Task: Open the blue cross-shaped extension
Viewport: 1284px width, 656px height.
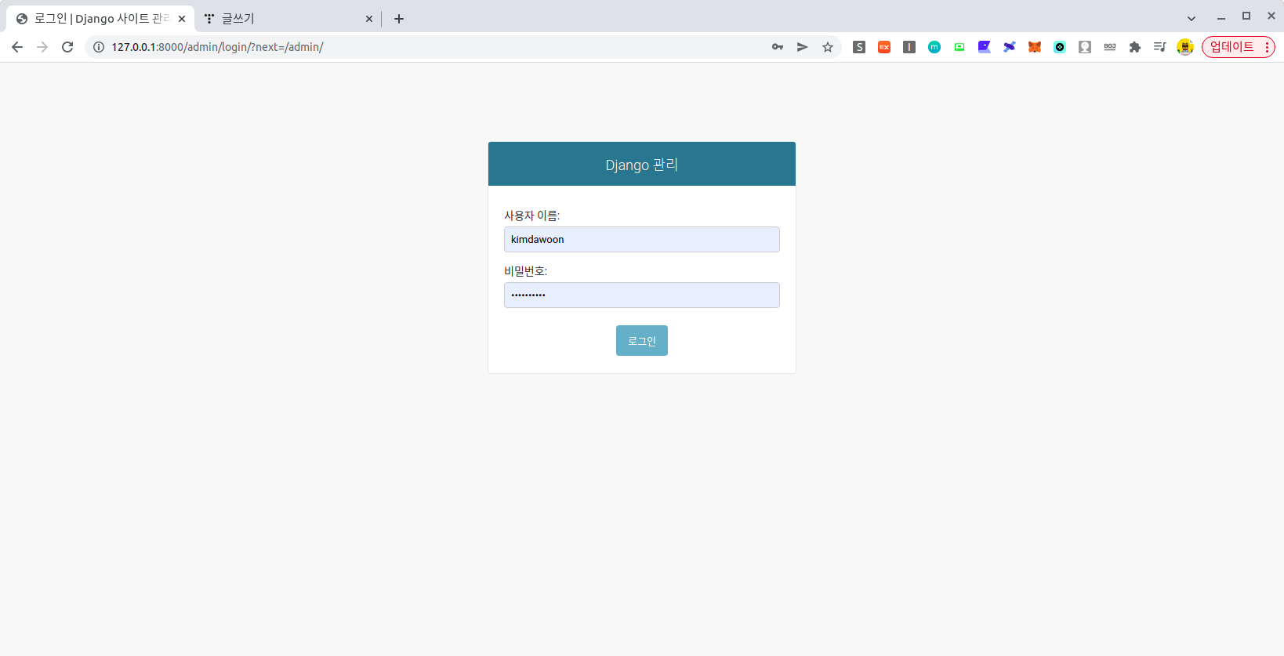Action: (1010, 47)
